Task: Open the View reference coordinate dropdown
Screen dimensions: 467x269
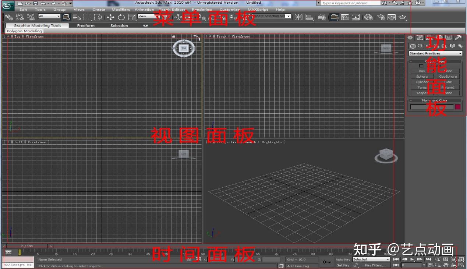Action: tap(148, 16)
